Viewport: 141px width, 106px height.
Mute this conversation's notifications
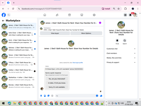(x=117, y=42)
